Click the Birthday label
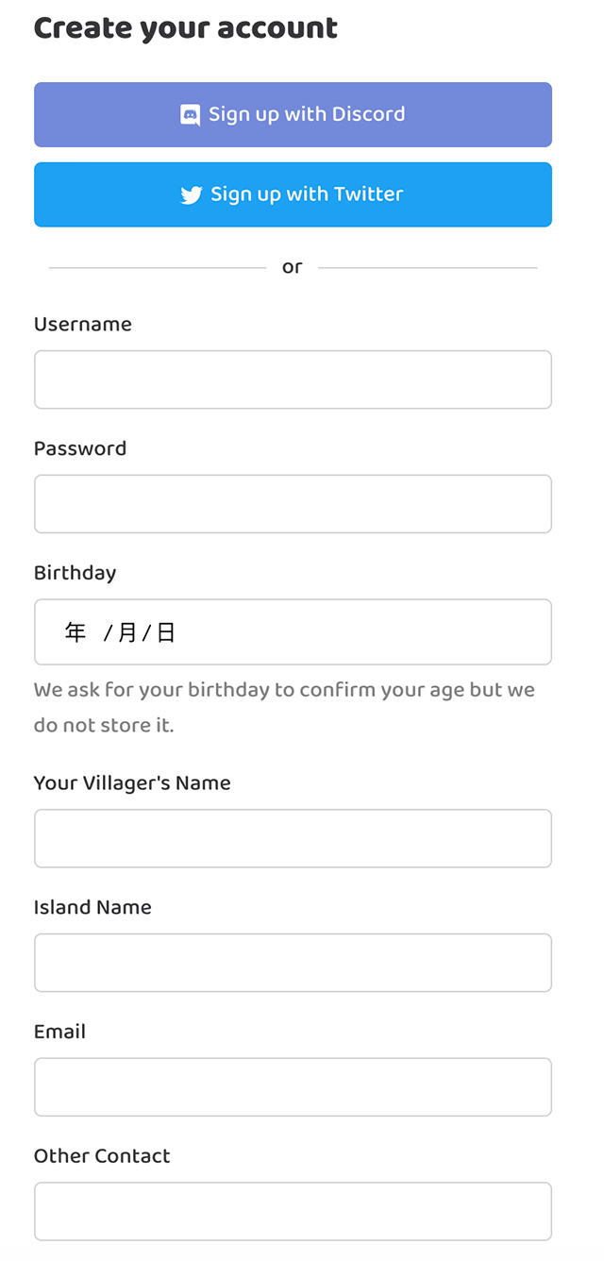Image resolution: width=604 pixels, height=1261 pixels. pos(75,574)
